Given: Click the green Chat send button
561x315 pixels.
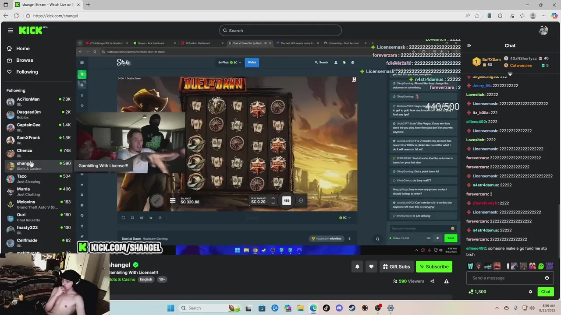Looking at the screenshot, I should [546, 292].
